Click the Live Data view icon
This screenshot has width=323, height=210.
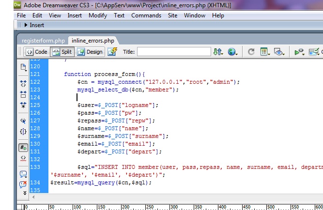[112, 51]
